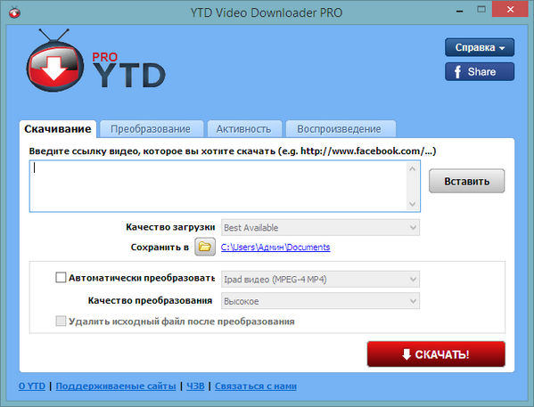
Task: Switch to the Преобразование tab
Action: 151,129
